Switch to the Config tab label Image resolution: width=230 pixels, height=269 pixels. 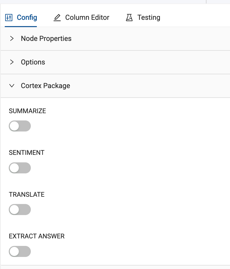(x=27, y=18)
